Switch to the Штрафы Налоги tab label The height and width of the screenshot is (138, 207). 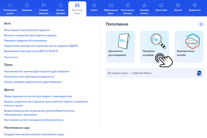click(x=144, y=12)
